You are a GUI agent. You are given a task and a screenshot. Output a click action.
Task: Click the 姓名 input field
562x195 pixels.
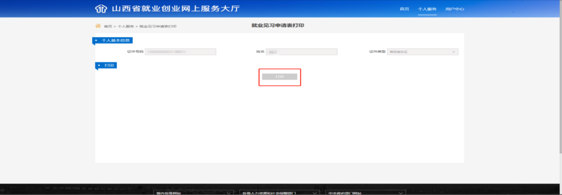point(302,52)
